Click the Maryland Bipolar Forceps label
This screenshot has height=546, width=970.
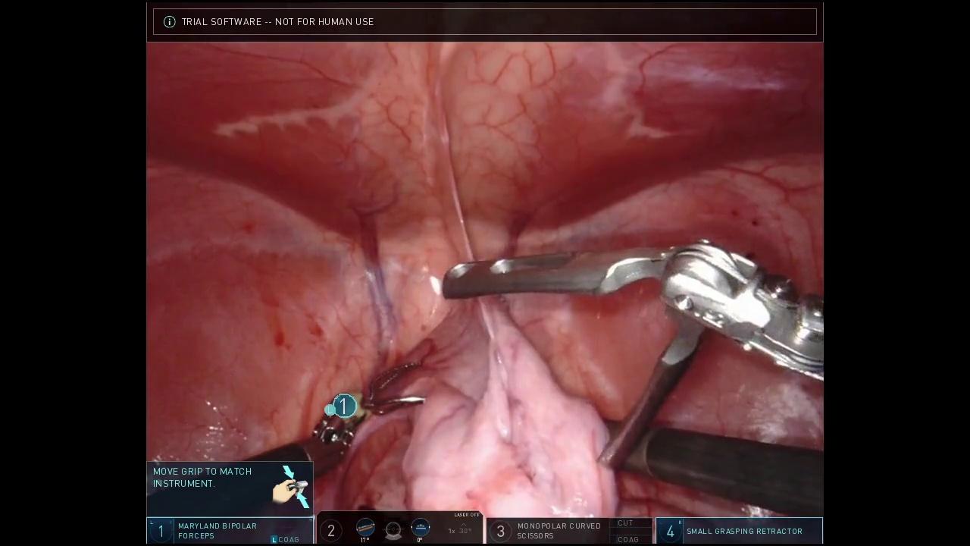[x=217, y=531]
